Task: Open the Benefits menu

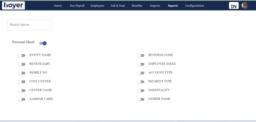Action: 137,6
